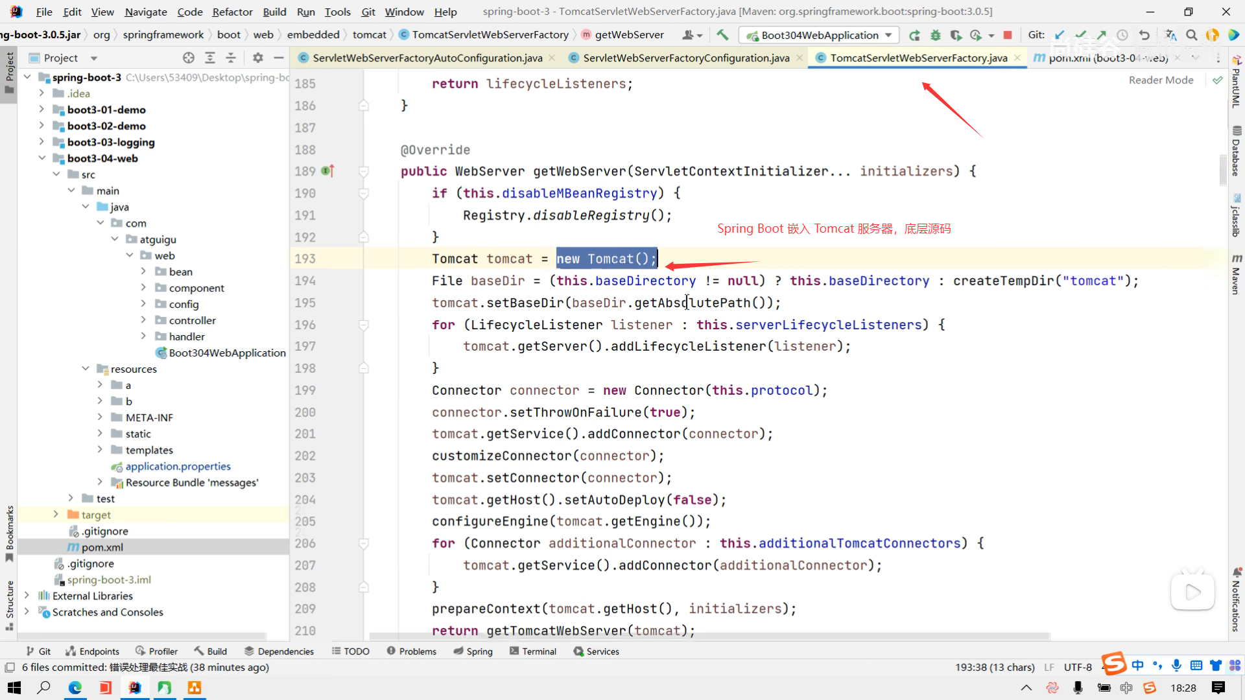Click the Git commit checkmark icon
The height and width of the screenshot is (700, 1245).
point(1080,35)
